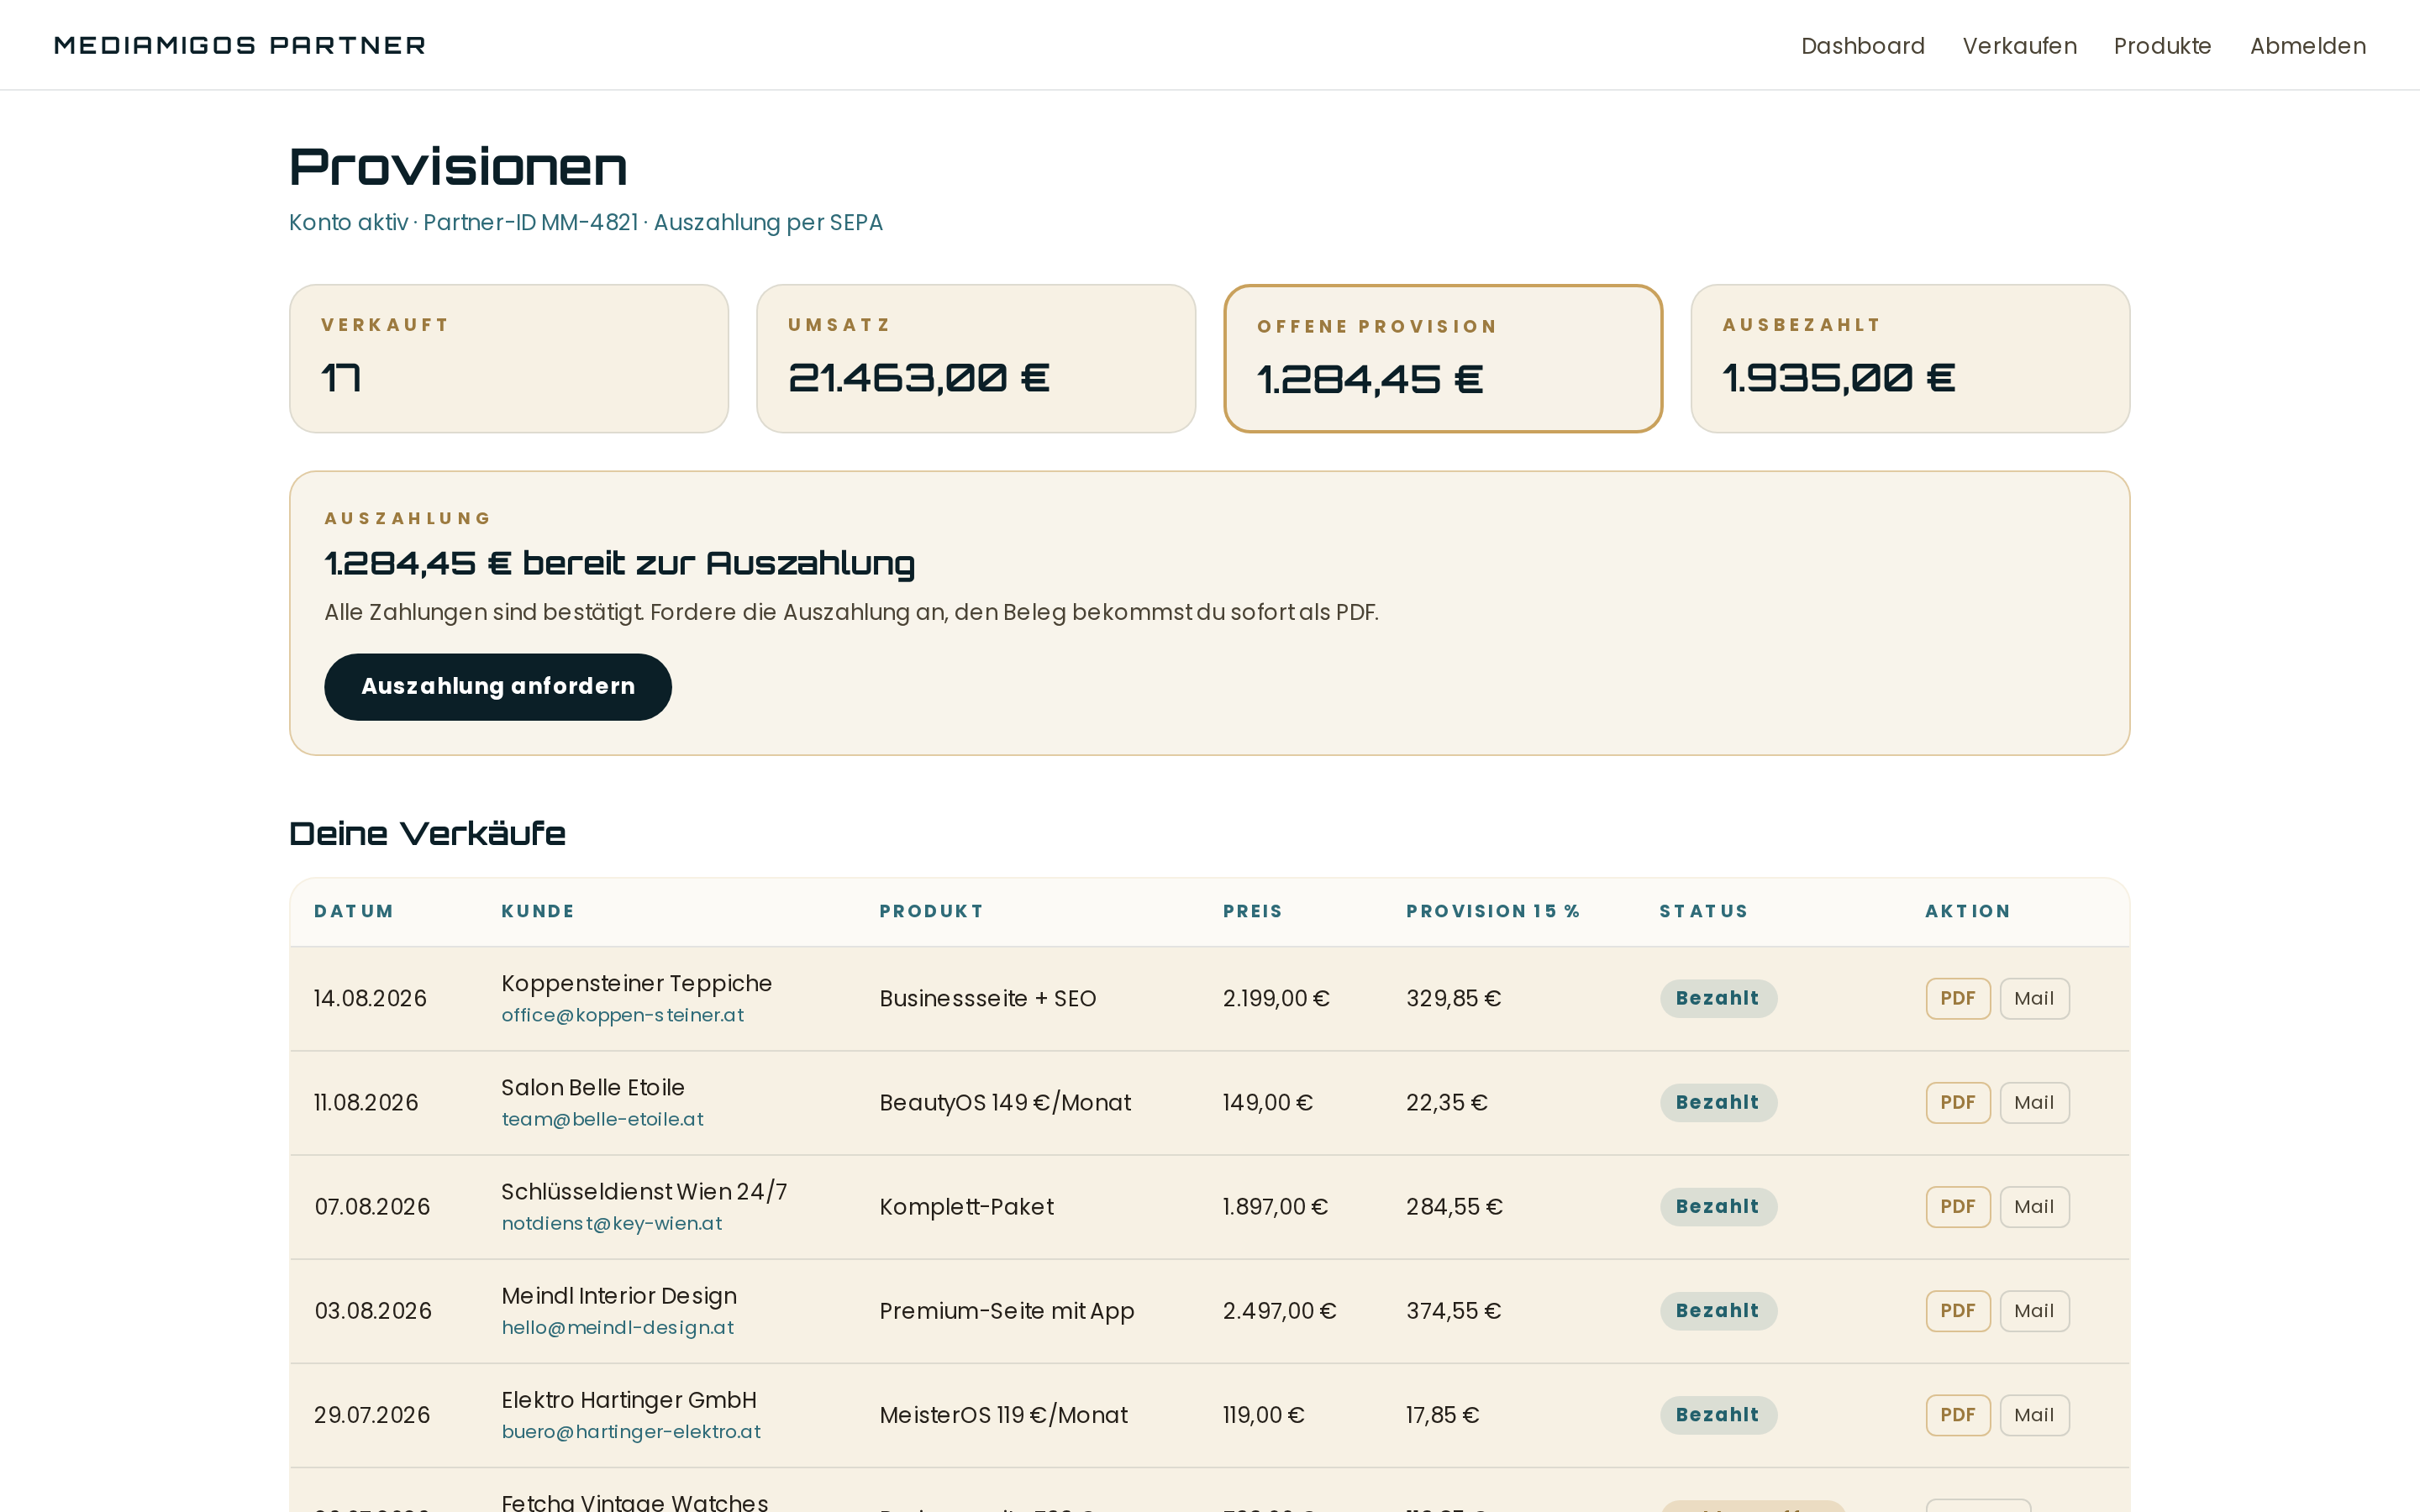Image resolution: width=2420 pixels, height=1512 pixels.
Task: Click the Partner-ID MM-4821 subtitle line
Action: (585, 222)
